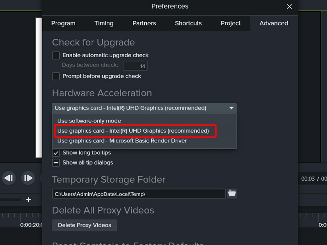Choose Use software-only mode option

click(x=89, y=121)
